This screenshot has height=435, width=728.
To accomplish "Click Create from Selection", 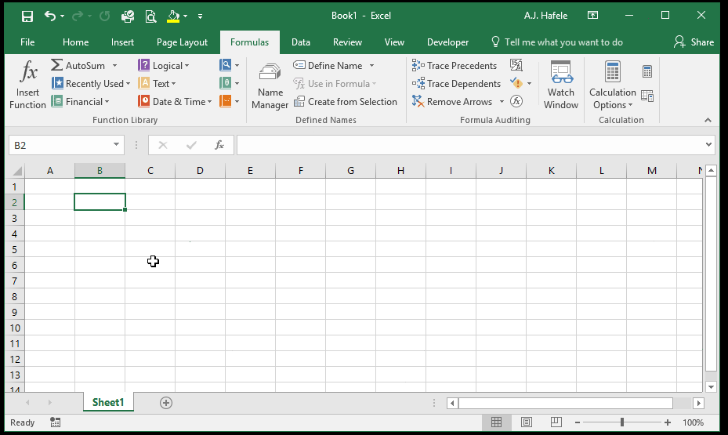I will pos(346,102).
